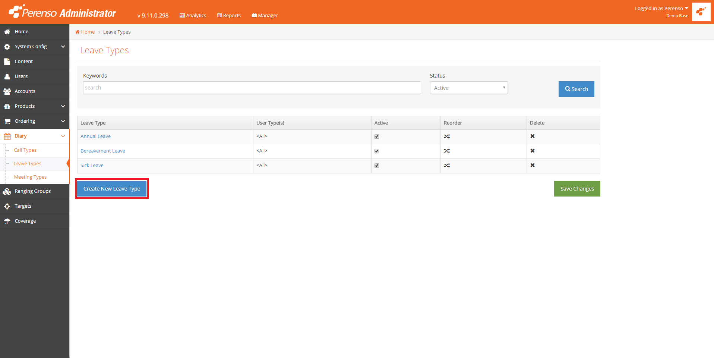Collapse the Diary chevron

pos(63,136)
